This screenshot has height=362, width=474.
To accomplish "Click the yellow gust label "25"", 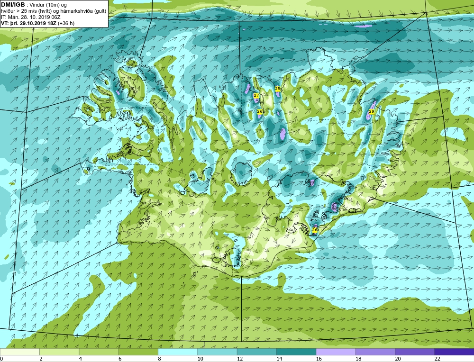I will [277, 89].
